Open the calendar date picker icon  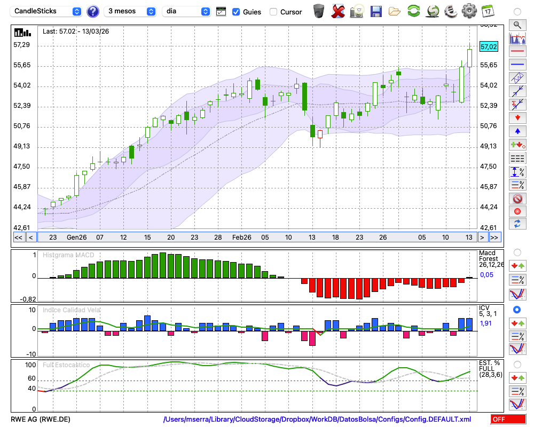(488, 11)
